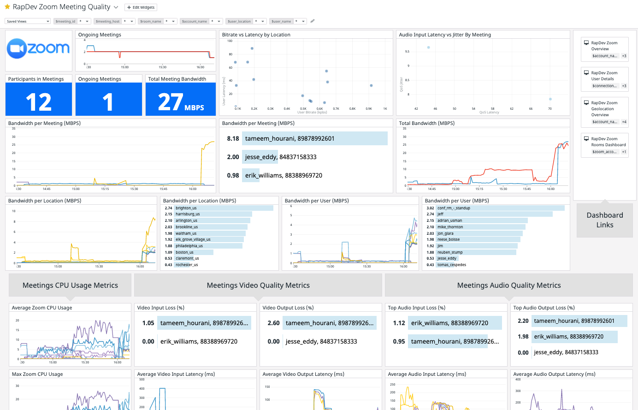Select jesse_eddy row in Bandwidth per Meeting list
This screenshot has width=638, height=410.
click(x=306, y=157)
